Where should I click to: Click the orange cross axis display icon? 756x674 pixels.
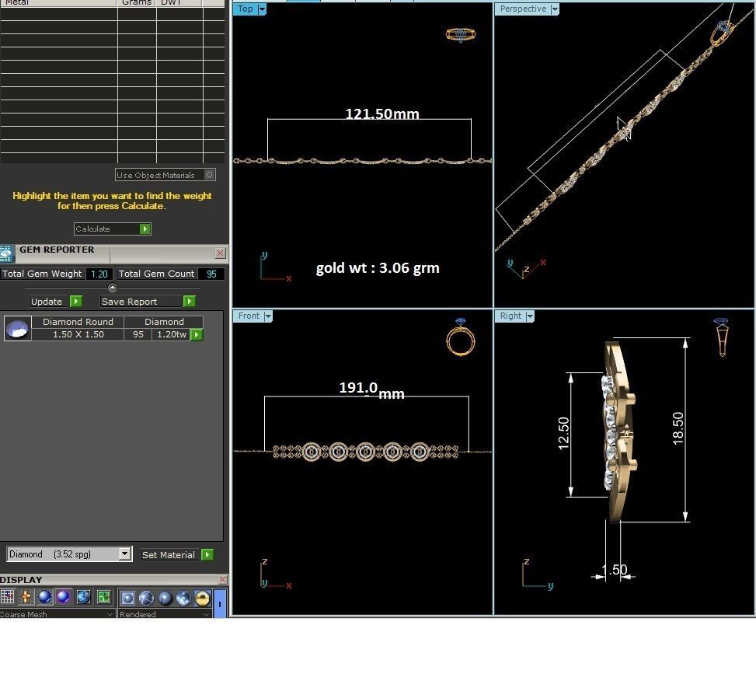coord(26,597)
